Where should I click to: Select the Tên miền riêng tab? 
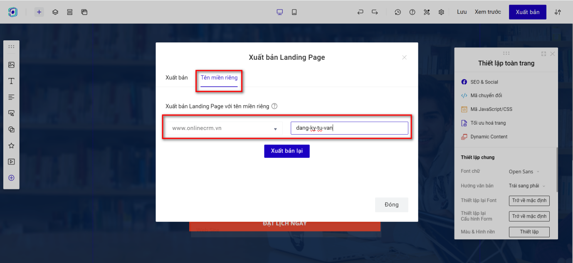click(219, 78)
